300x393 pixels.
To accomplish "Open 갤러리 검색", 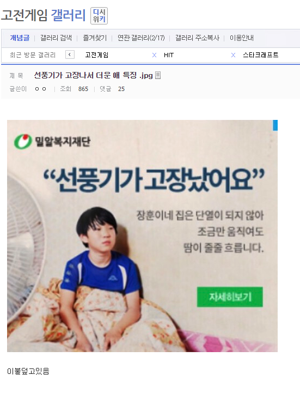I will [x=56, y=38].
